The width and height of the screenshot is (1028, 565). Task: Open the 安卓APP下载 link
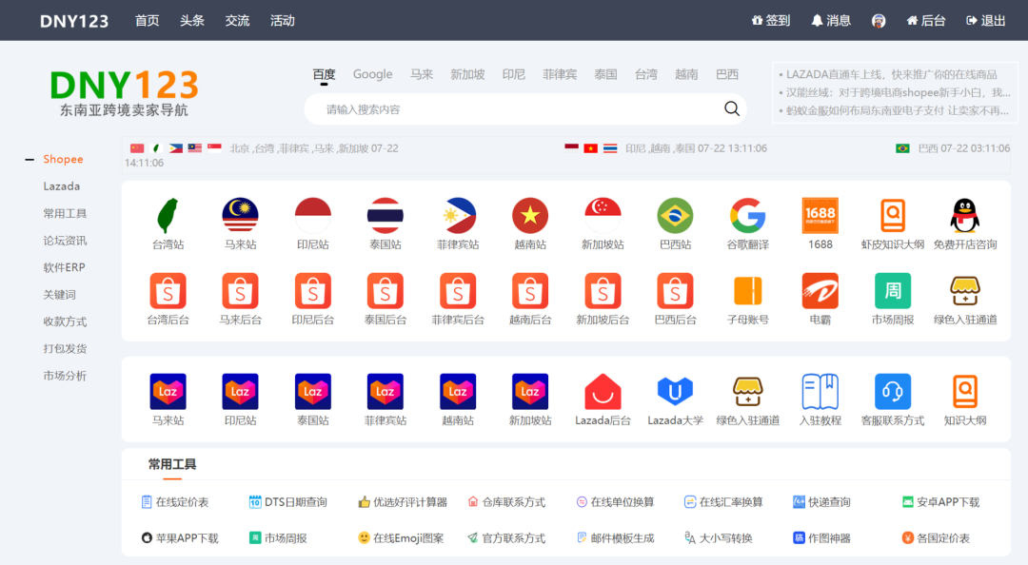pos(940,502)
